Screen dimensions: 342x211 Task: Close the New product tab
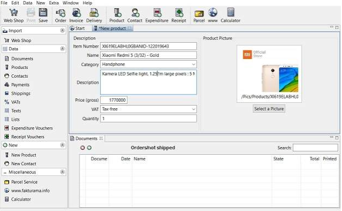pyautogui.click(x=130, y=28)
